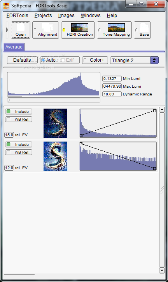168x282 pixels.
Task: Open the Images menu
Action: 66,16
